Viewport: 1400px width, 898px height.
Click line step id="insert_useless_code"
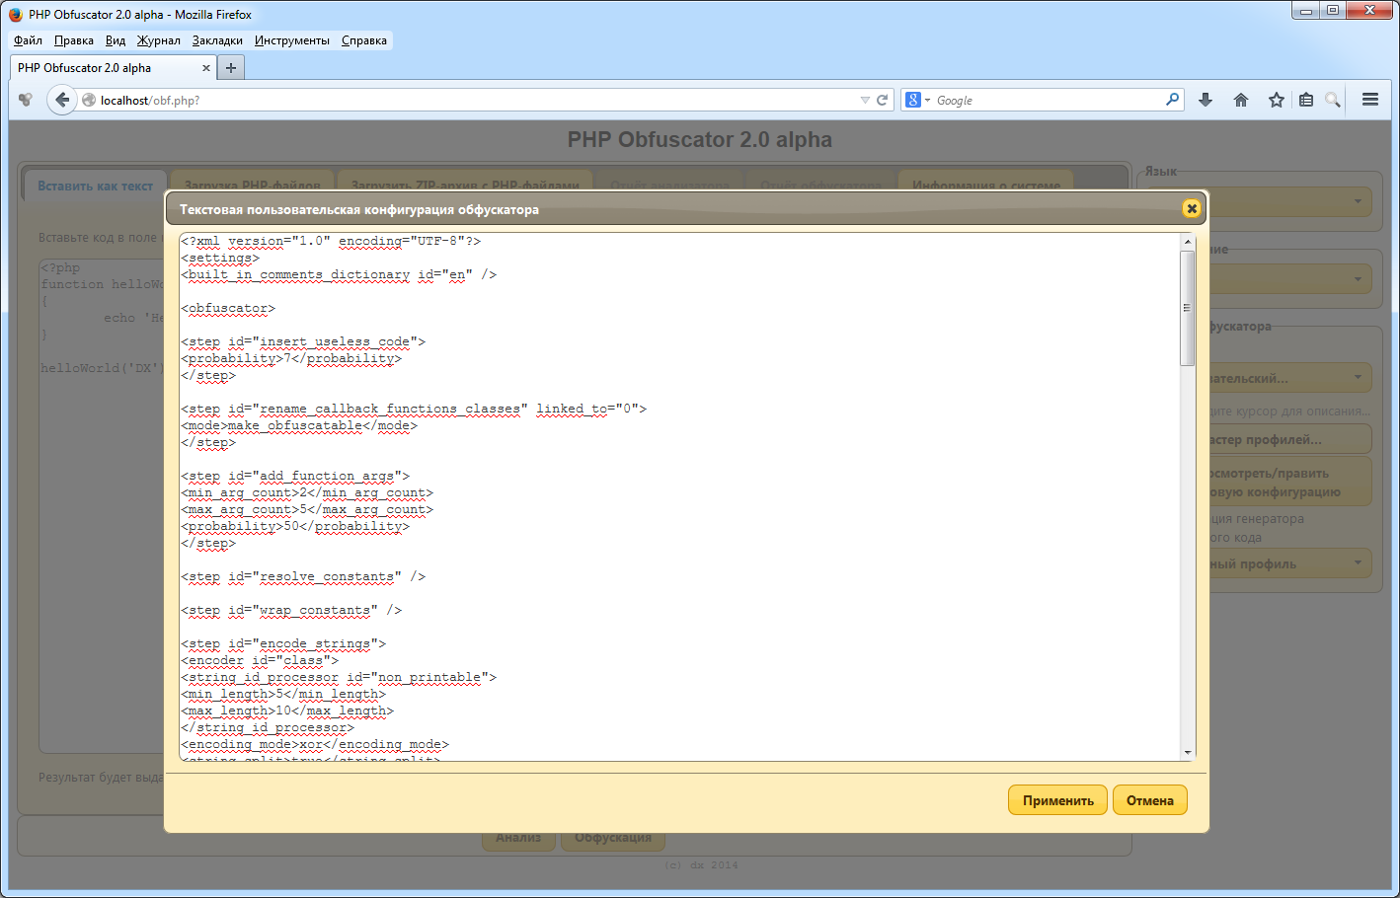pyautogui.click(x=303, y=341)
